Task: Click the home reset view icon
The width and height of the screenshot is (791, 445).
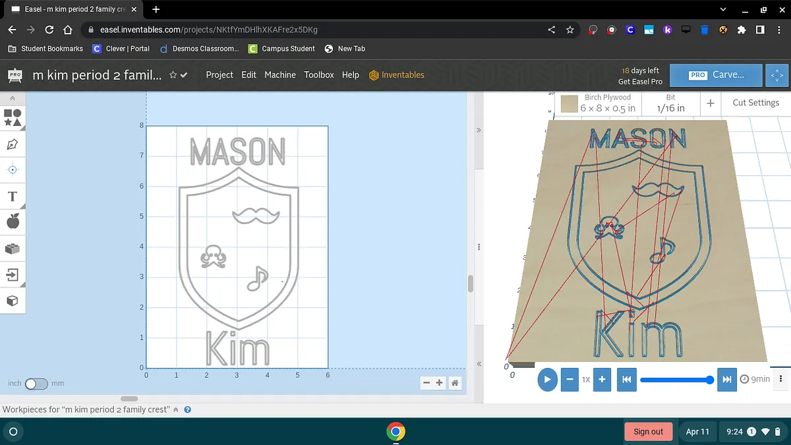Action: pyautogui.click(x=455, y=383)
